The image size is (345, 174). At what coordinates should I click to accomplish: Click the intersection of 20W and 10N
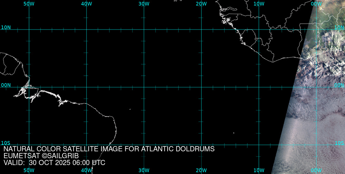201,30
